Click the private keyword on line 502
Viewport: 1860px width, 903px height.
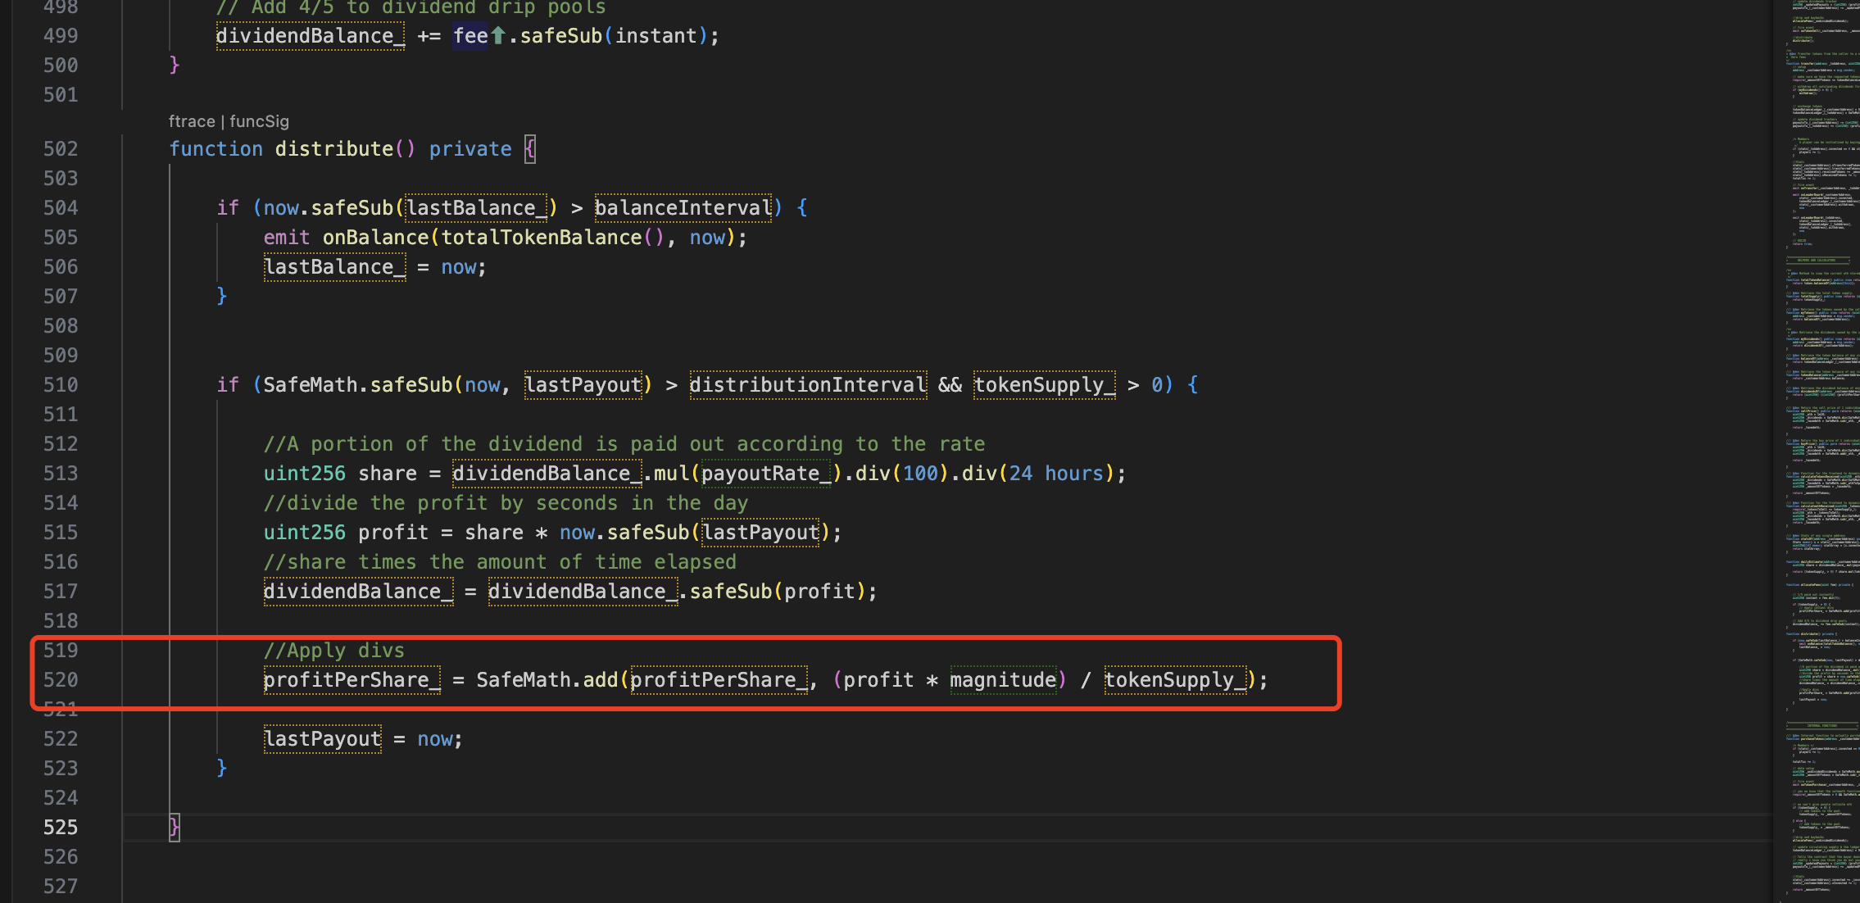470,149
